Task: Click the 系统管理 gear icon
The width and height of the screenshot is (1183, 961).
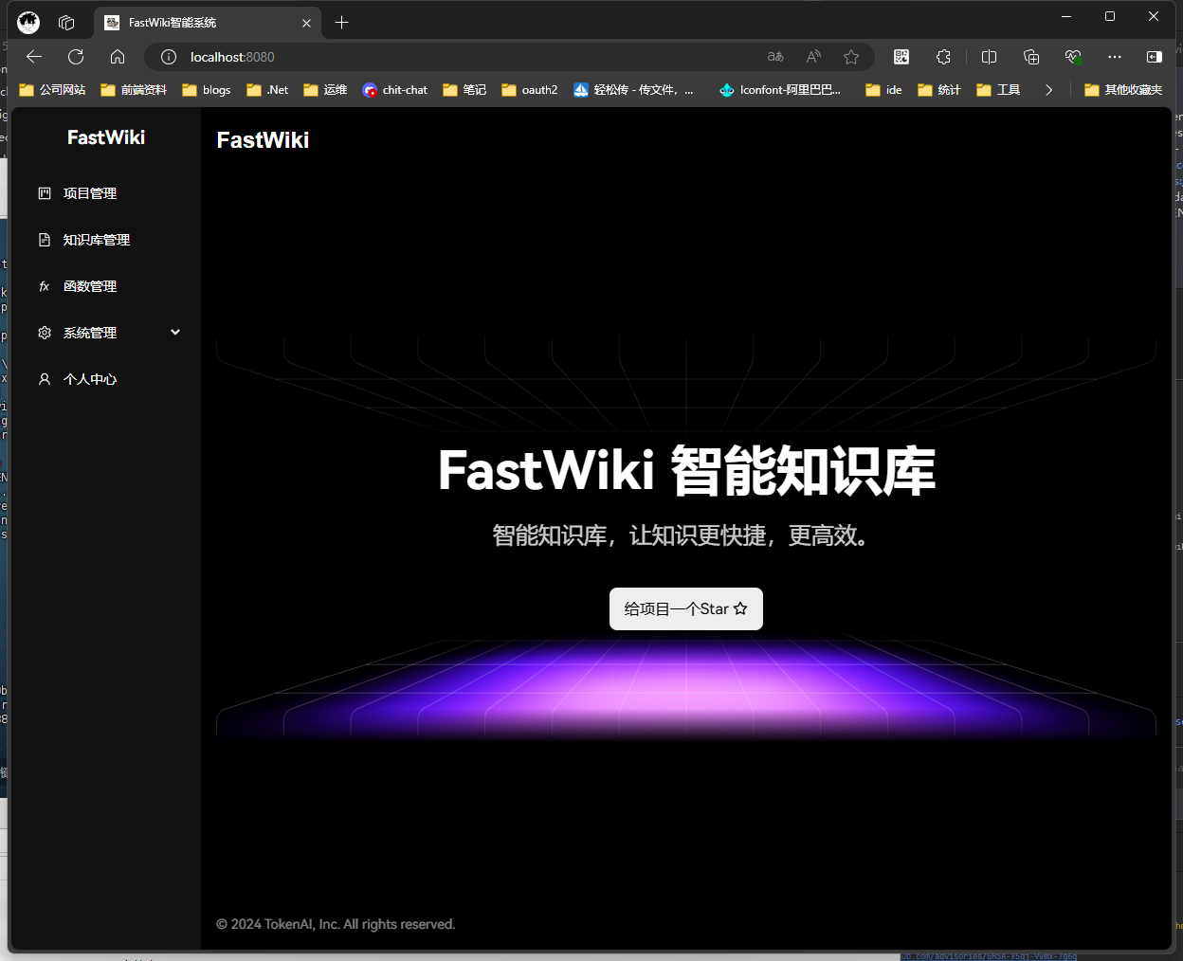Action: 45,333
